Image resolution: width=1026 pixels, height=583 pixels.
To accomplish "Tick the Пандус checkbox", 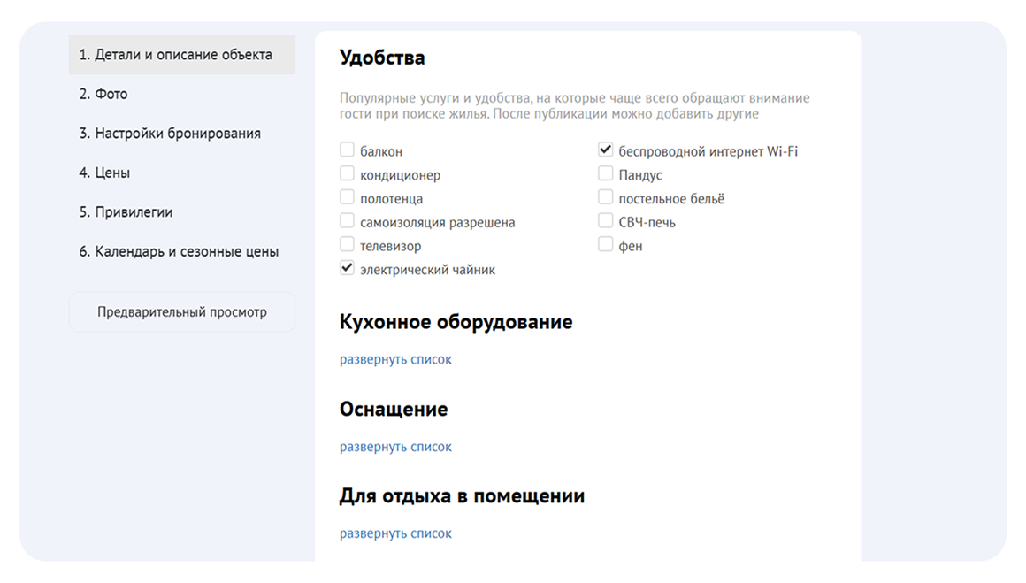I will pos(605,174).
